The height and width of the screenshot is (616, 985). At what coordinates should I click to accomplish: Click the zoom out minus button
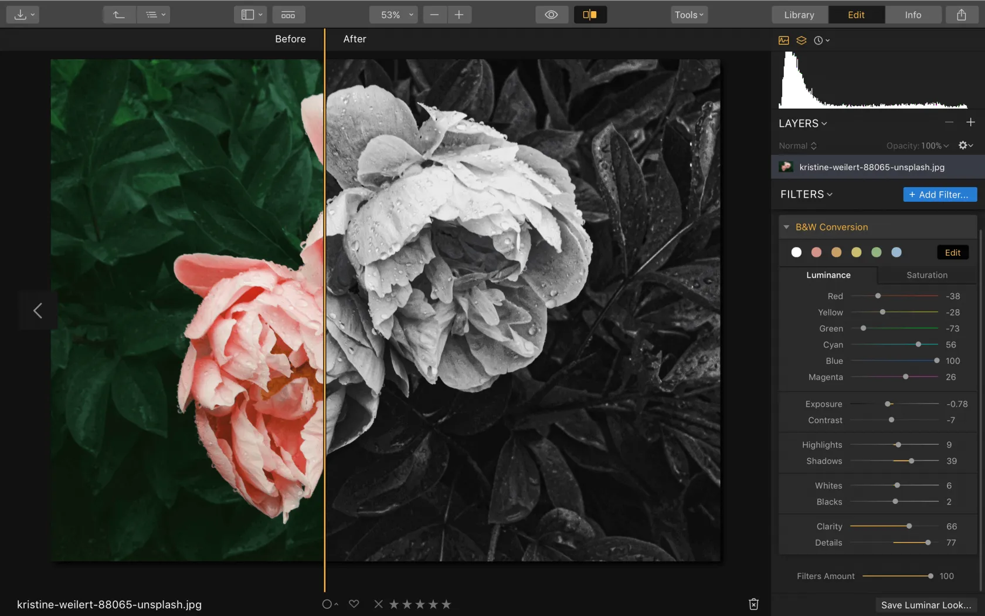434,15
